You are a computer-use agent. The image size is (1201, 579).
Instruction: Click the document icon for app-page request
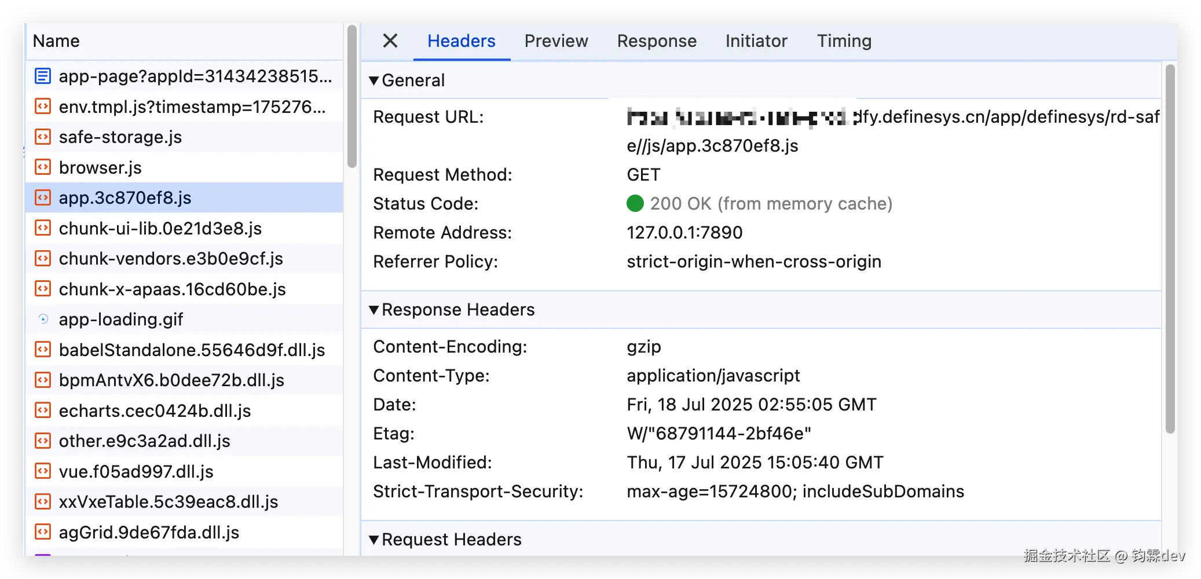tap(43, 76)
